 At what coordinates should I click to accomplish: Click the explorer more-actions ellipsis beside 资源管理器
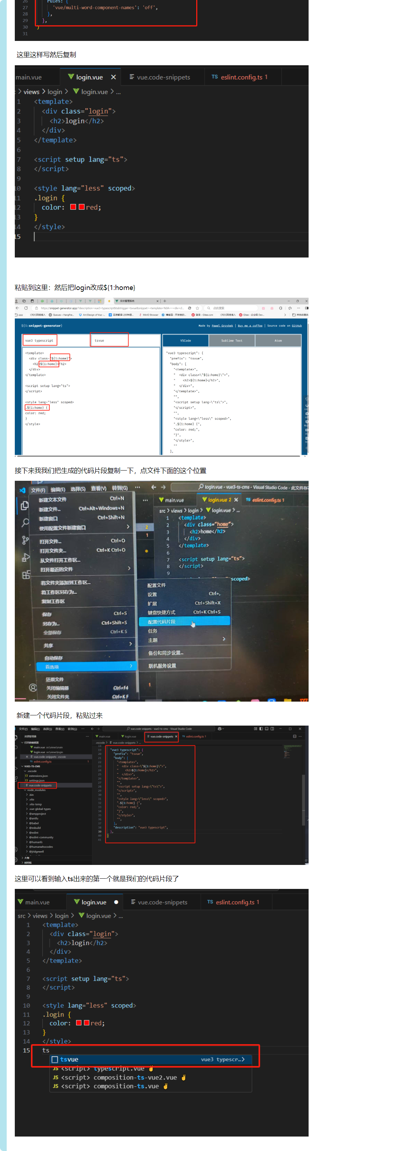pos(87,736)
